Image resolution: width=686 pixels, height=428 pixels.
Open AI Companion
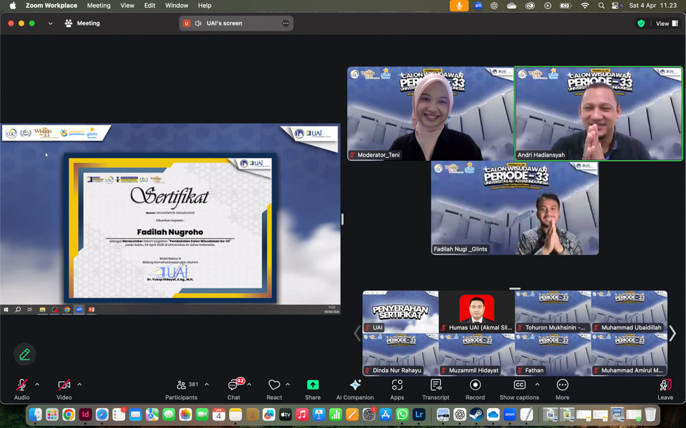point(355,388)
